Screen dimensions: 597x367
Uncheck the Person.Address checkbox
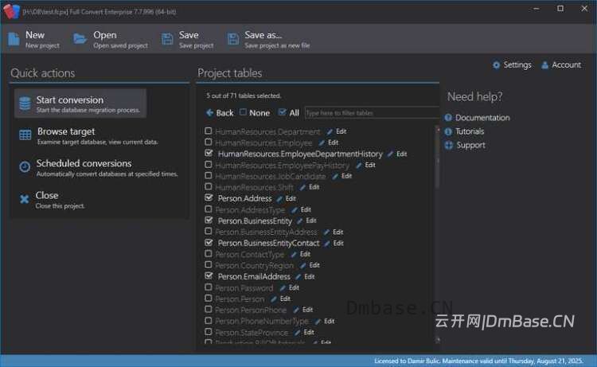pyautogui.click(x=209, y=197)
